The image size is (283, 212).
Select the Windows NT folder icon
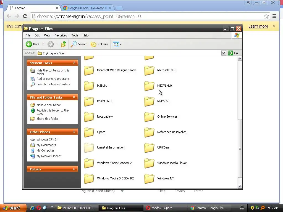pos(149,179)
